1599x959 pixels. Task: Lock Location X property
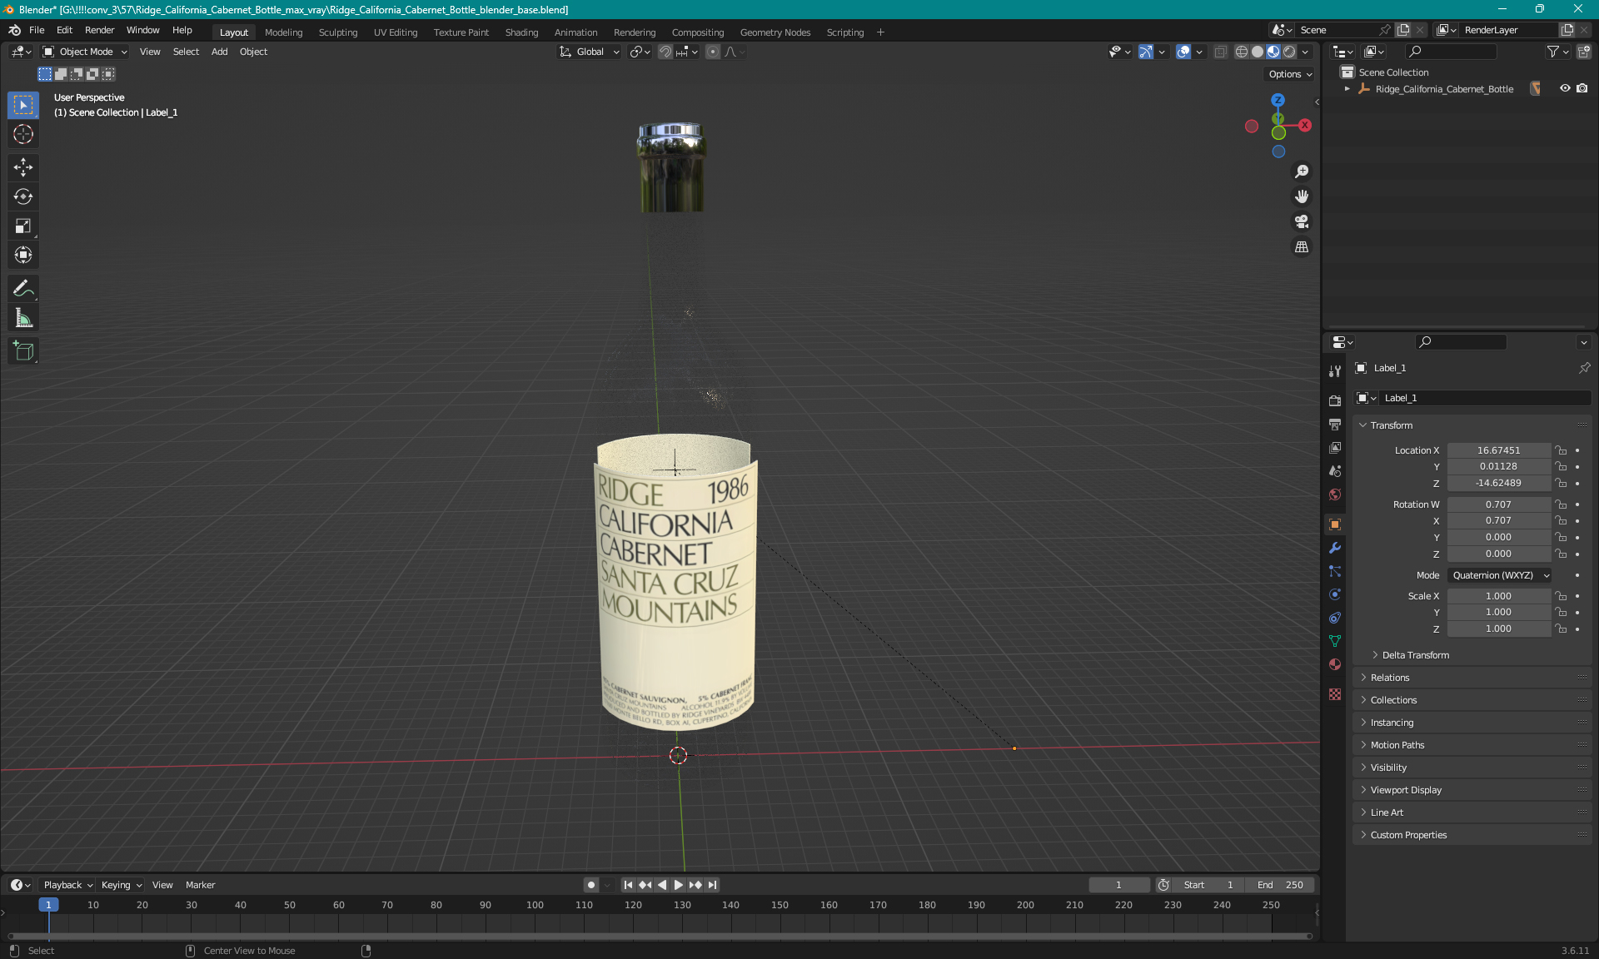tap(1561, 450)
